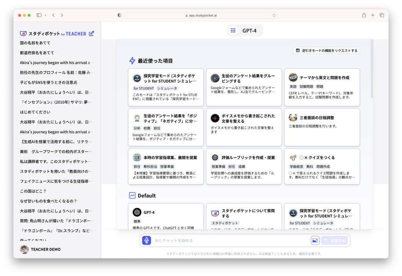
Task: Click the panel's vertical scrollbar
Action: click(x=371, y=69)
